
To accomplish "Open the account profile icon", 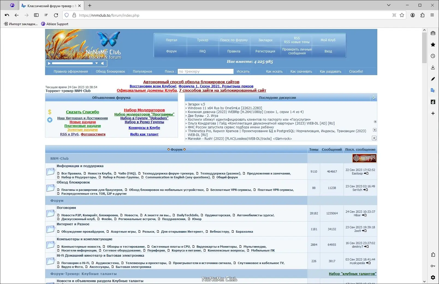I will pyautogui.click(x=413, y=15).
